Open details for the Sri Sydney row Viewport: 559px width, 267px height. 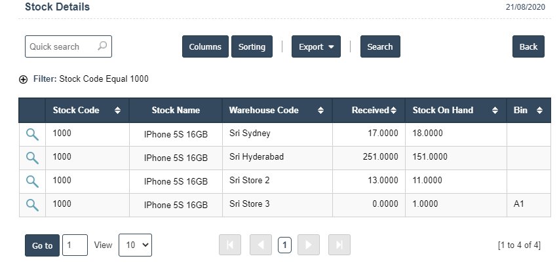(x=31, y=134)
